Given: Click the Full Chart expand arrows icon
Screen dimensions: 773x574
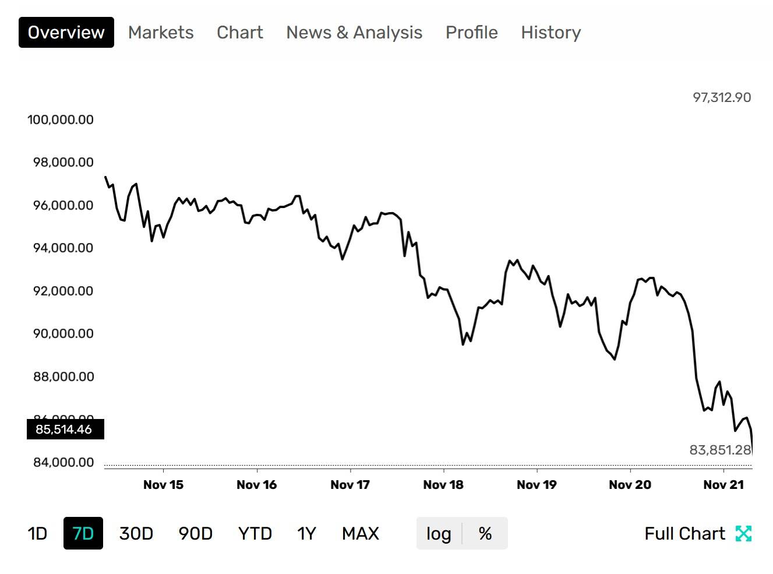Looking at the screenshot, I should [x=743, y=533].
